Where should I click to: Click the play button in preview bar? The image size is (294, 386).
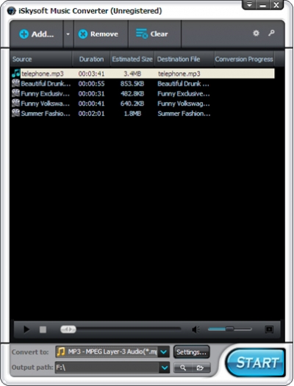[26, 329]
